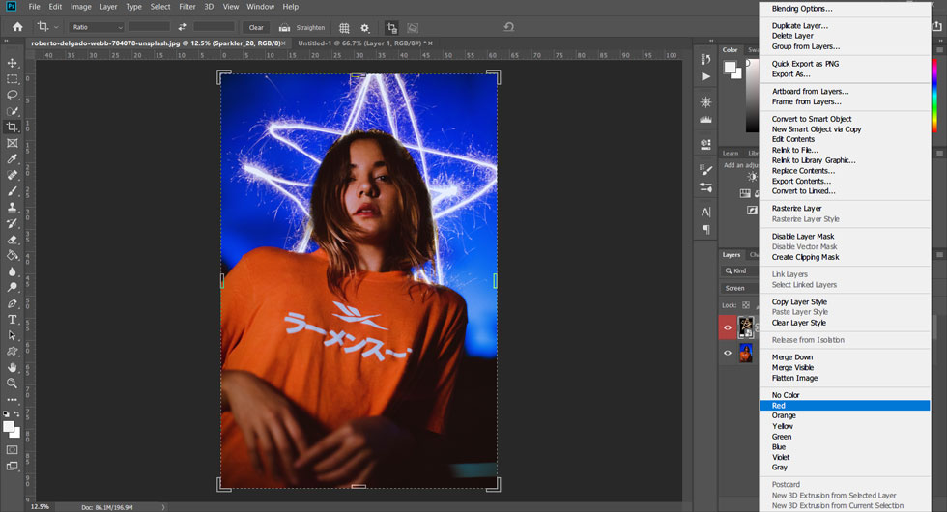Reset the crop with undo arrow icon
The width and height of the screenshot is (947, 512).
point(508,28)
